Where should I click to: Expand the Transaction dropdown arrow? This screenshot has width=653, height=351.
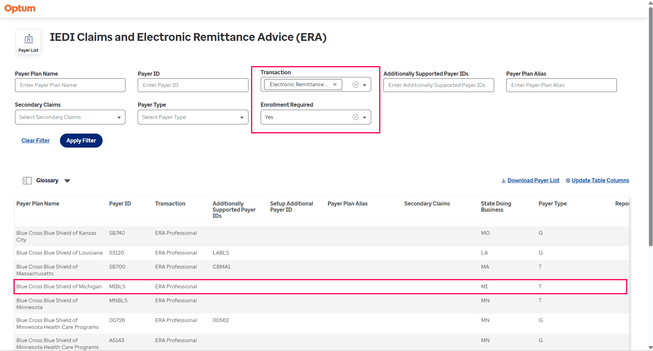click(365, 85)
